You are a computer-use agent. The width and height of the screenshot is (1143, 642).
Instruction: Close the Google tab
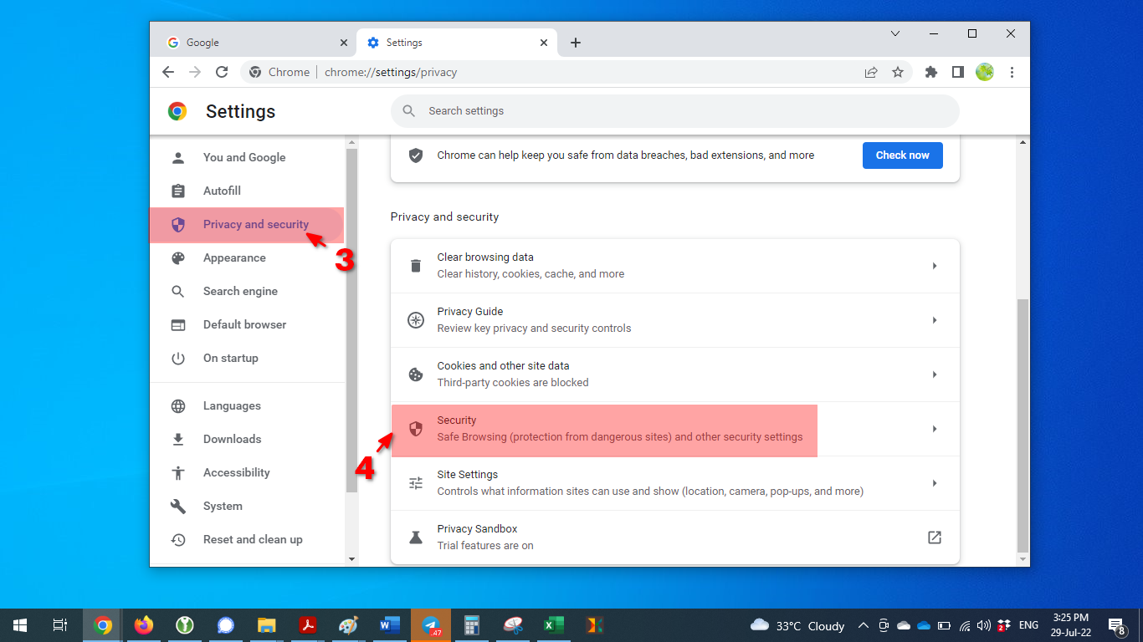[x=344, y=43]
